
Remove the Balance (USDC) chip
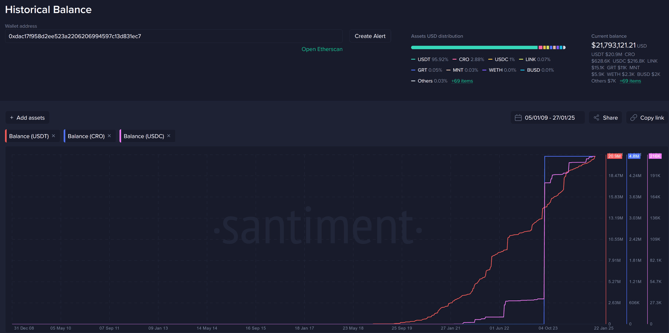[169, 136]
